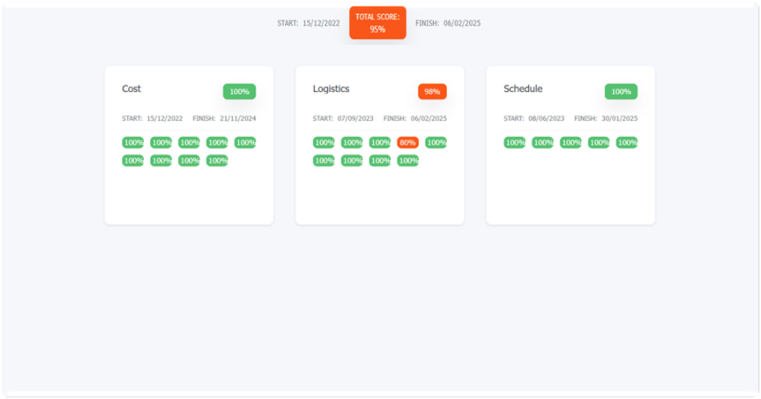Click the last 100% badge in Logistics' second row
The image size is (761, 399).
click(408, 161)
